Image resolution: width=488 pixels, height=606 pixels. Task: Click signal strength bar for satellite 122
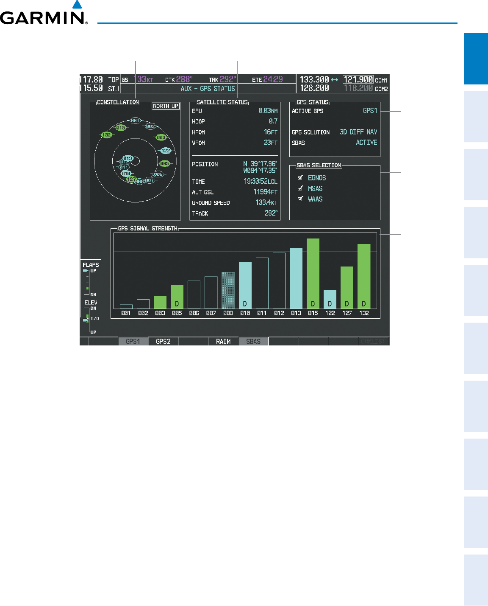[x=330, y=300]
